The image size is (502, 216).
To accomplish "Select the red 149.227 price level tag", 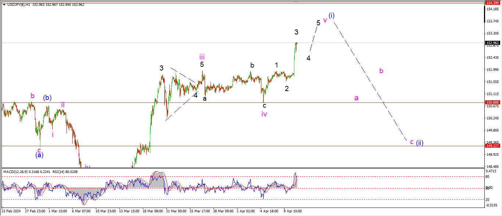I will tap(492, 146).
